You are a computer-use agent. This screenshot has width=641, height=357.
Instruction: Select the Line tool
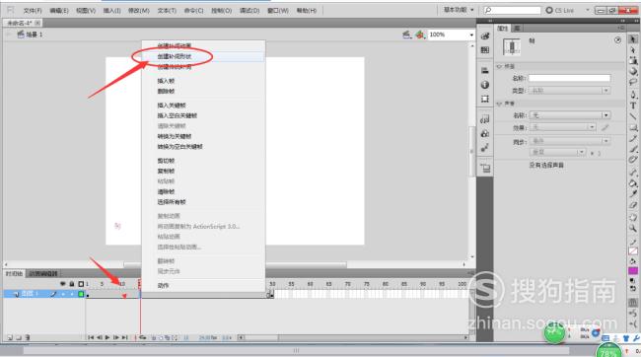click(633, 116)
